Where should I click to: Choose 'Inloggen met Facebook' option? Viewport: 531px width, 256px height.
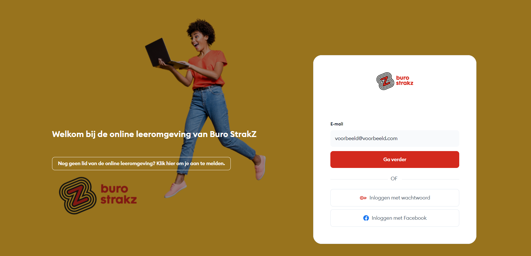tap(395, 218)
